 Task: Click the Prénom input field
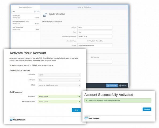[x=95, y=28]
